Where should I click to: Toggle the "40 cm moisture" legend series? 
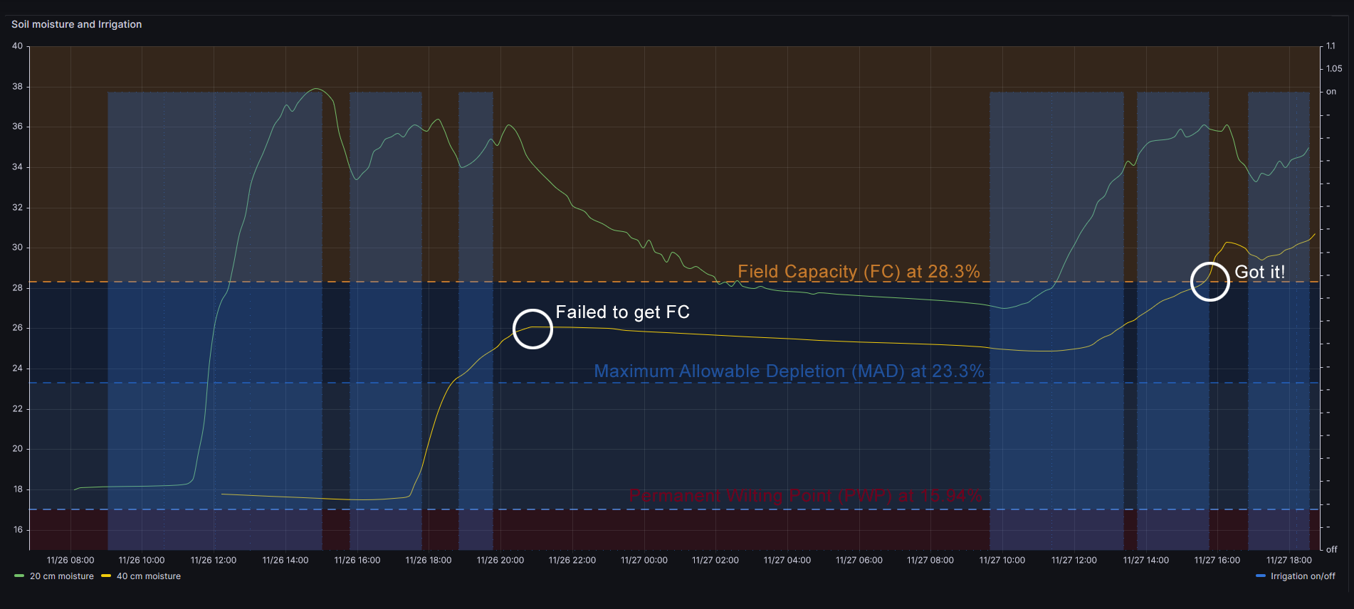[x=148, y=576]
